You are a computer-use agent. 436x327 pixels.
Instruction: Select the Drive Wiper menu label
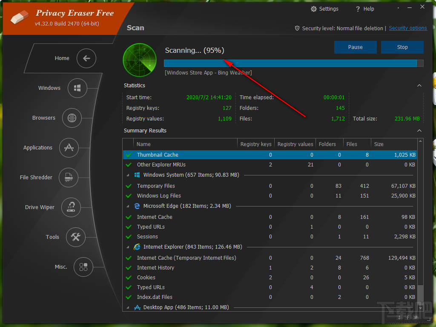pyautogui.click(x=40, y=207)
